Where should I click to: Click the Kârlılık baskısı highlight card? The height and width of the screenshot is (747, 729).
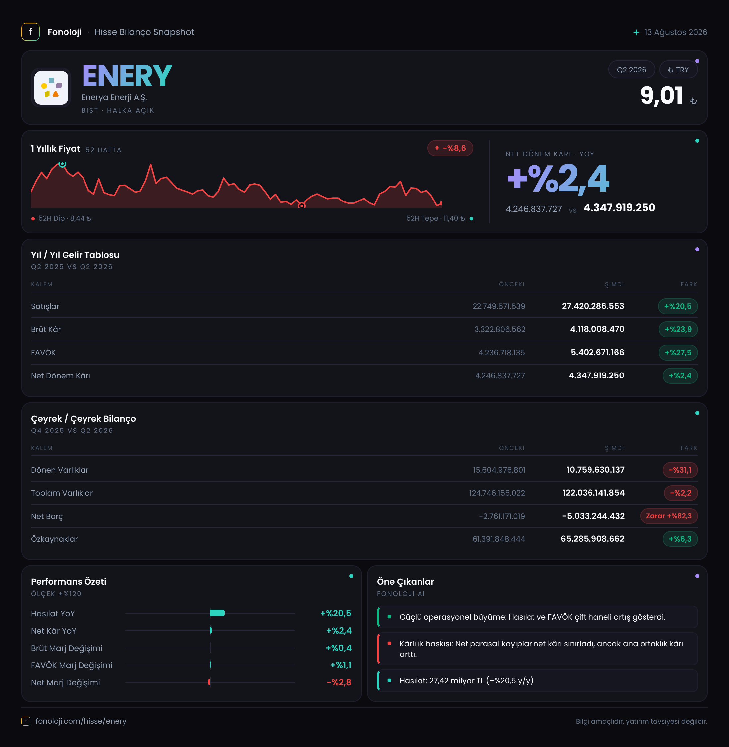[x=537, y=649]
